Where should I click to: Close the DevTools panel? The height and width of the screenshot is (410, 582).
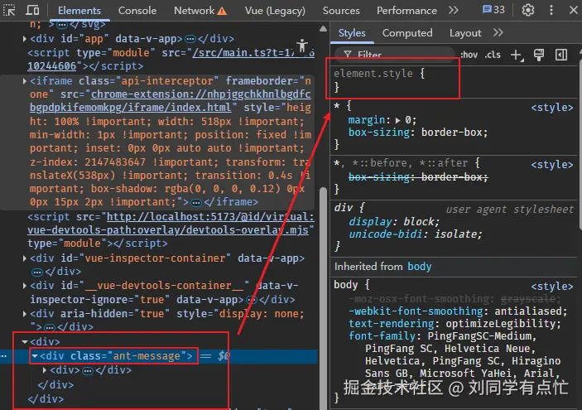(574, 10)
